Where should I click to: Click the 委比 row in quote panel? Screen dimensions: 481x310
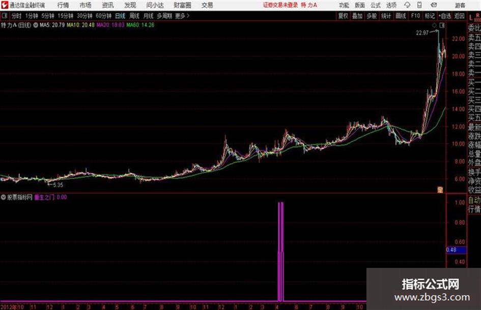(x=474, y=29)
